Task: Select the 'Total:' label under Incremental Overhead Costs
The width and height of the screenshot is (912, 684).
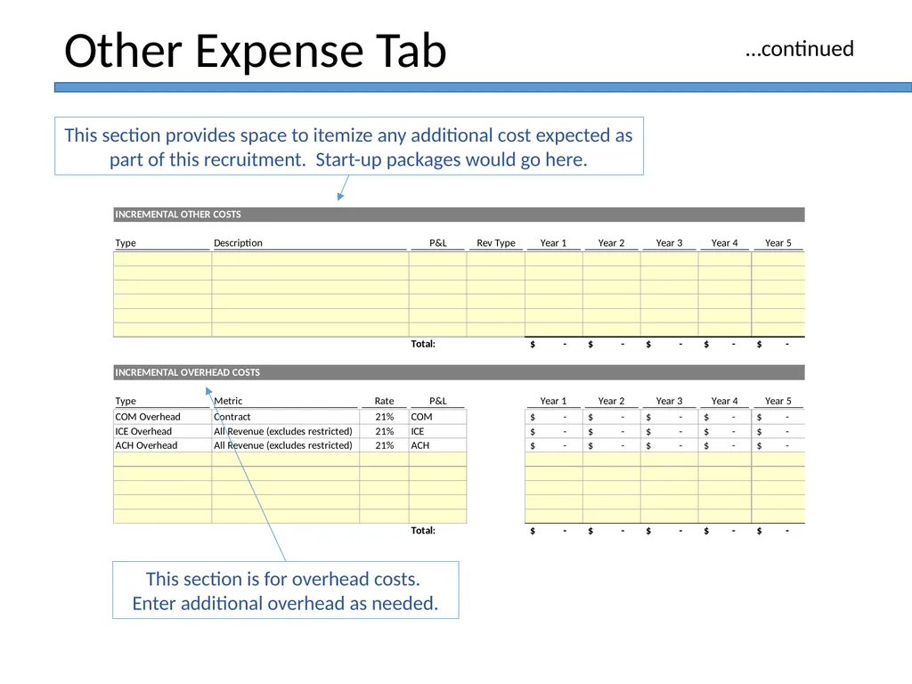Action: pos(423,531)
